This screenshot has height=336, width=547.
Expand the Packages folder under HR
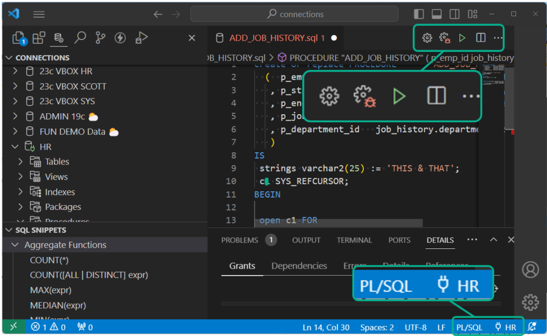[x=21, y=207]
